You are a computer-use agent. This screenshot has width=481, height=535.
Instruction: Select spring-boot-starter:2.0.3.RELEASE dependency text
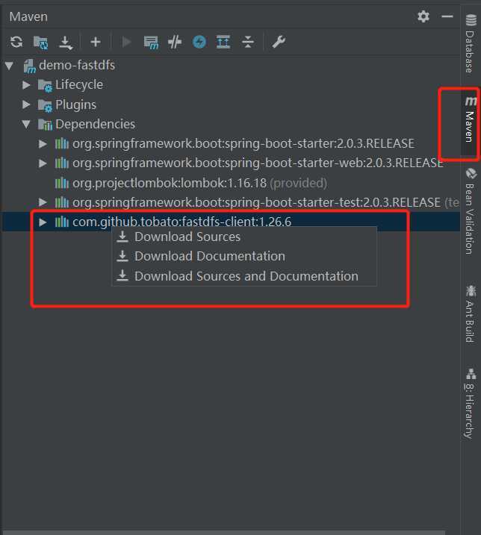click(243, 144)
